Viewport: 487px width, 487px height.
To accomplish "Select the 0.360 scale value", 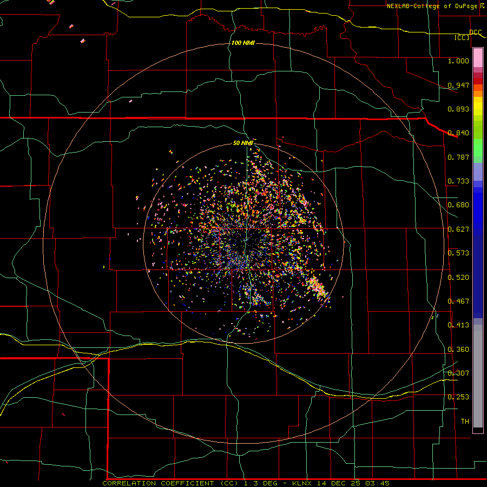I will point(458,350).
